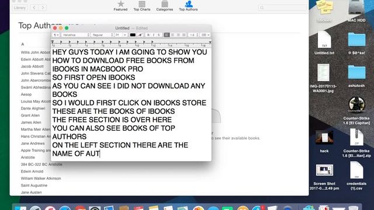The height and width of the screenshot is (210, 374).
Task: Select author Grant Allen
Action: click(30, 116)
